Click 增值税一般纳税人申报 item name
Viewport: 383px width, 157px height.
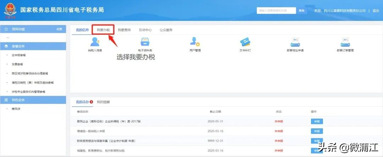coord(91,131)
